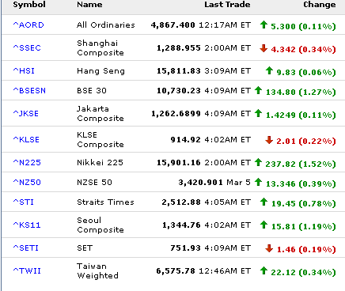Viewport: 345px width, 291px height.
Task: Click the red down arrow for KLSE Composite
Action: 269,140
